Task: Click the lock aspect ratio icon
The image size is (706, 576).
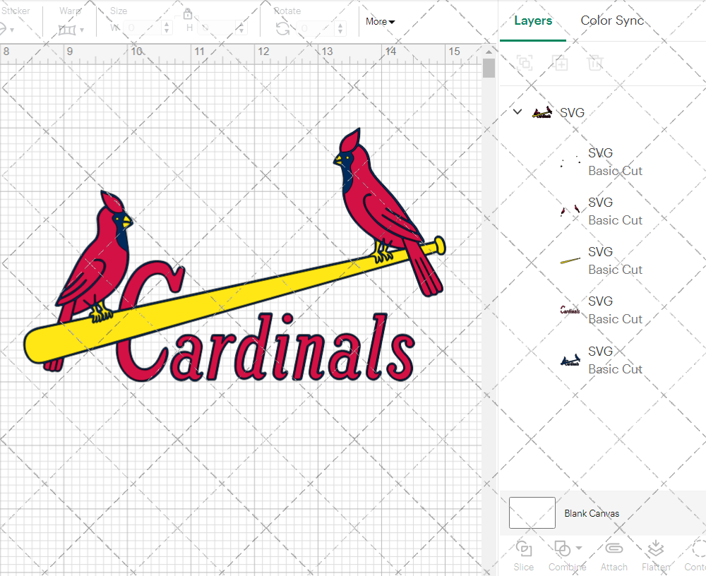Action: (188, 13)
